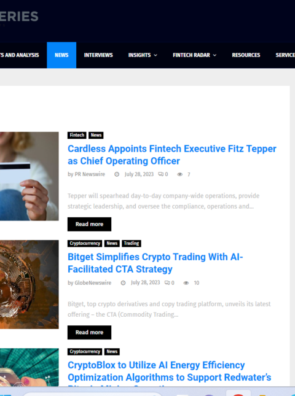Open Cardless Appoints Fitz Tepper headline
295x396 pixels.
(x=172, y=155)
